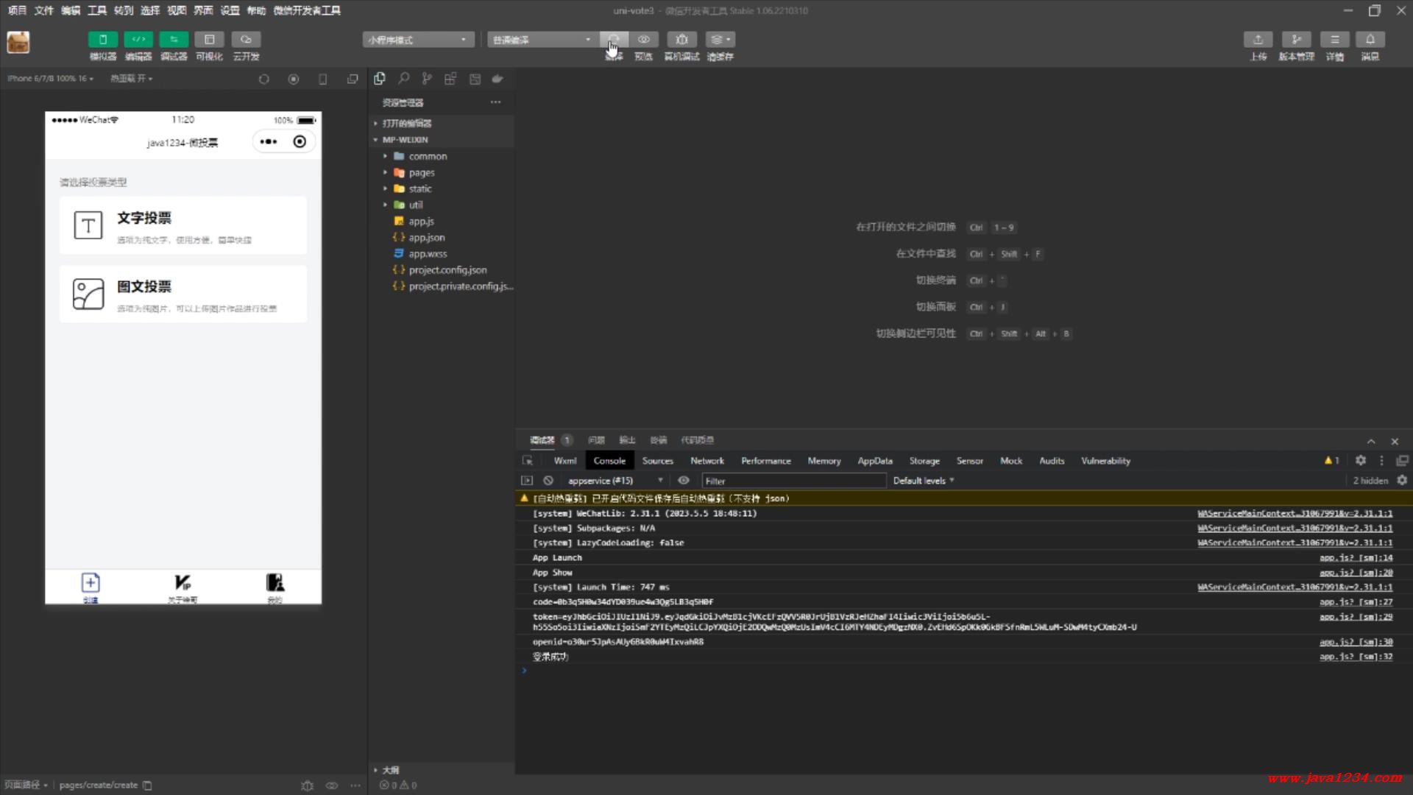This screenshot has width=1413, height=795.
Task: Switch to the AppData tab
Action: click(875, 461)
